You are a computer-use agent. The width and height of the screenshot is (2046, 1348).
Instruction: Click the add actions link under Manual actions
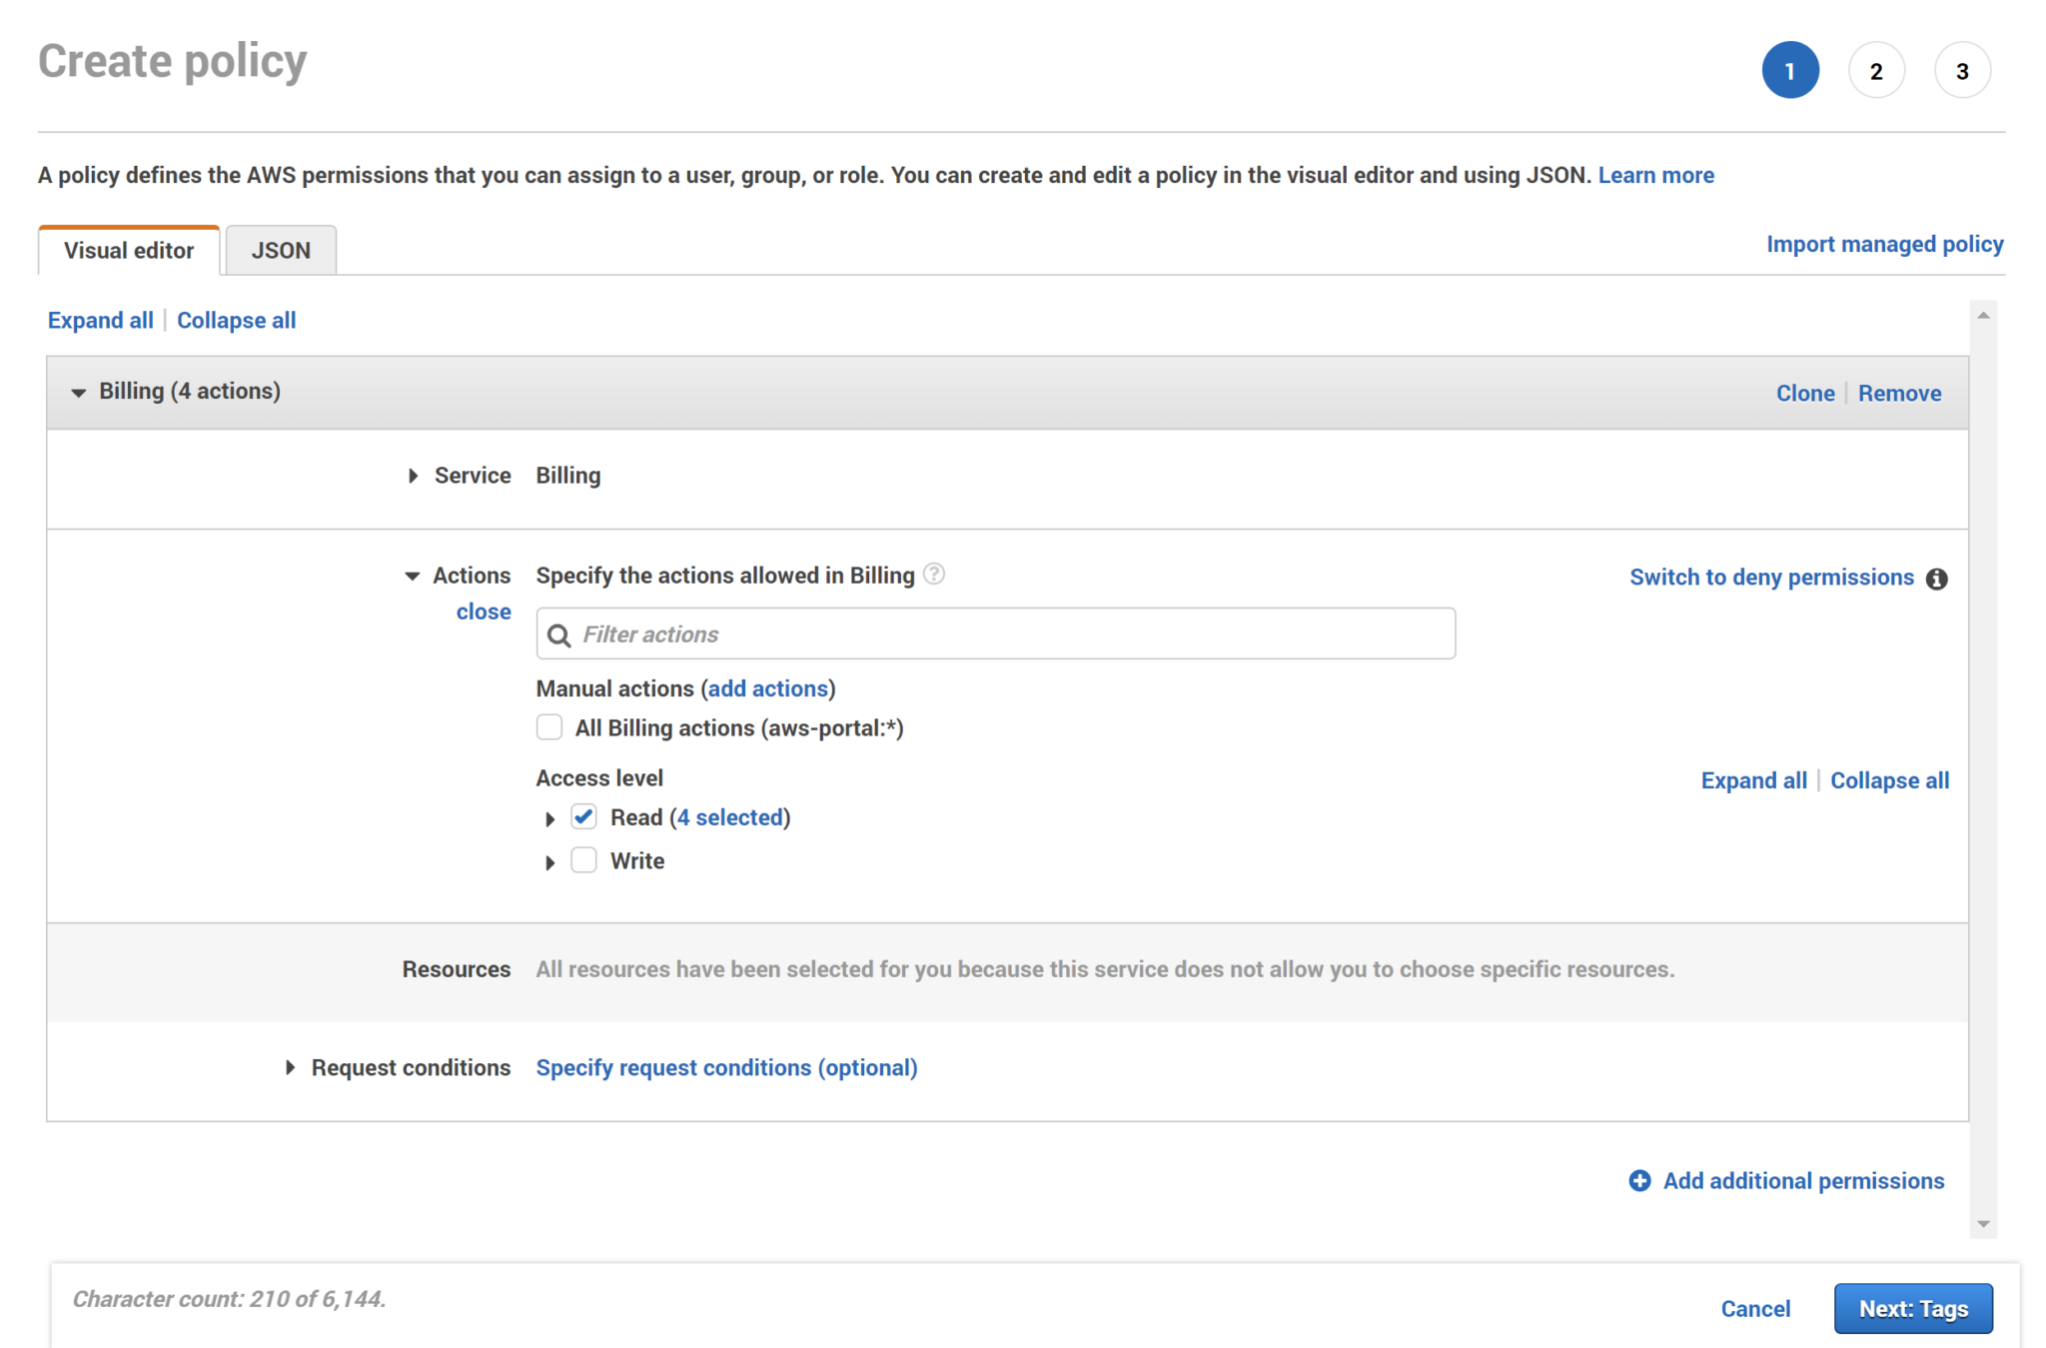tap(767, 688)
